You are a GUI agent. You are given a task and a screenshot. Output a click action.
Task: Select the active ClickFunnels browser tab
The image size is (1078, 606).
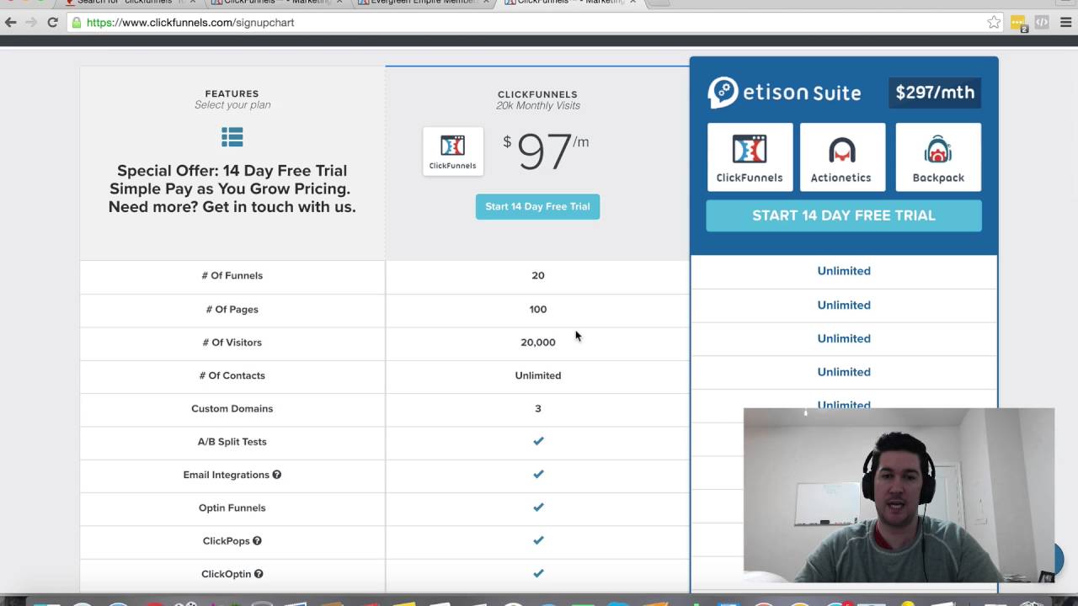point(571,3)
